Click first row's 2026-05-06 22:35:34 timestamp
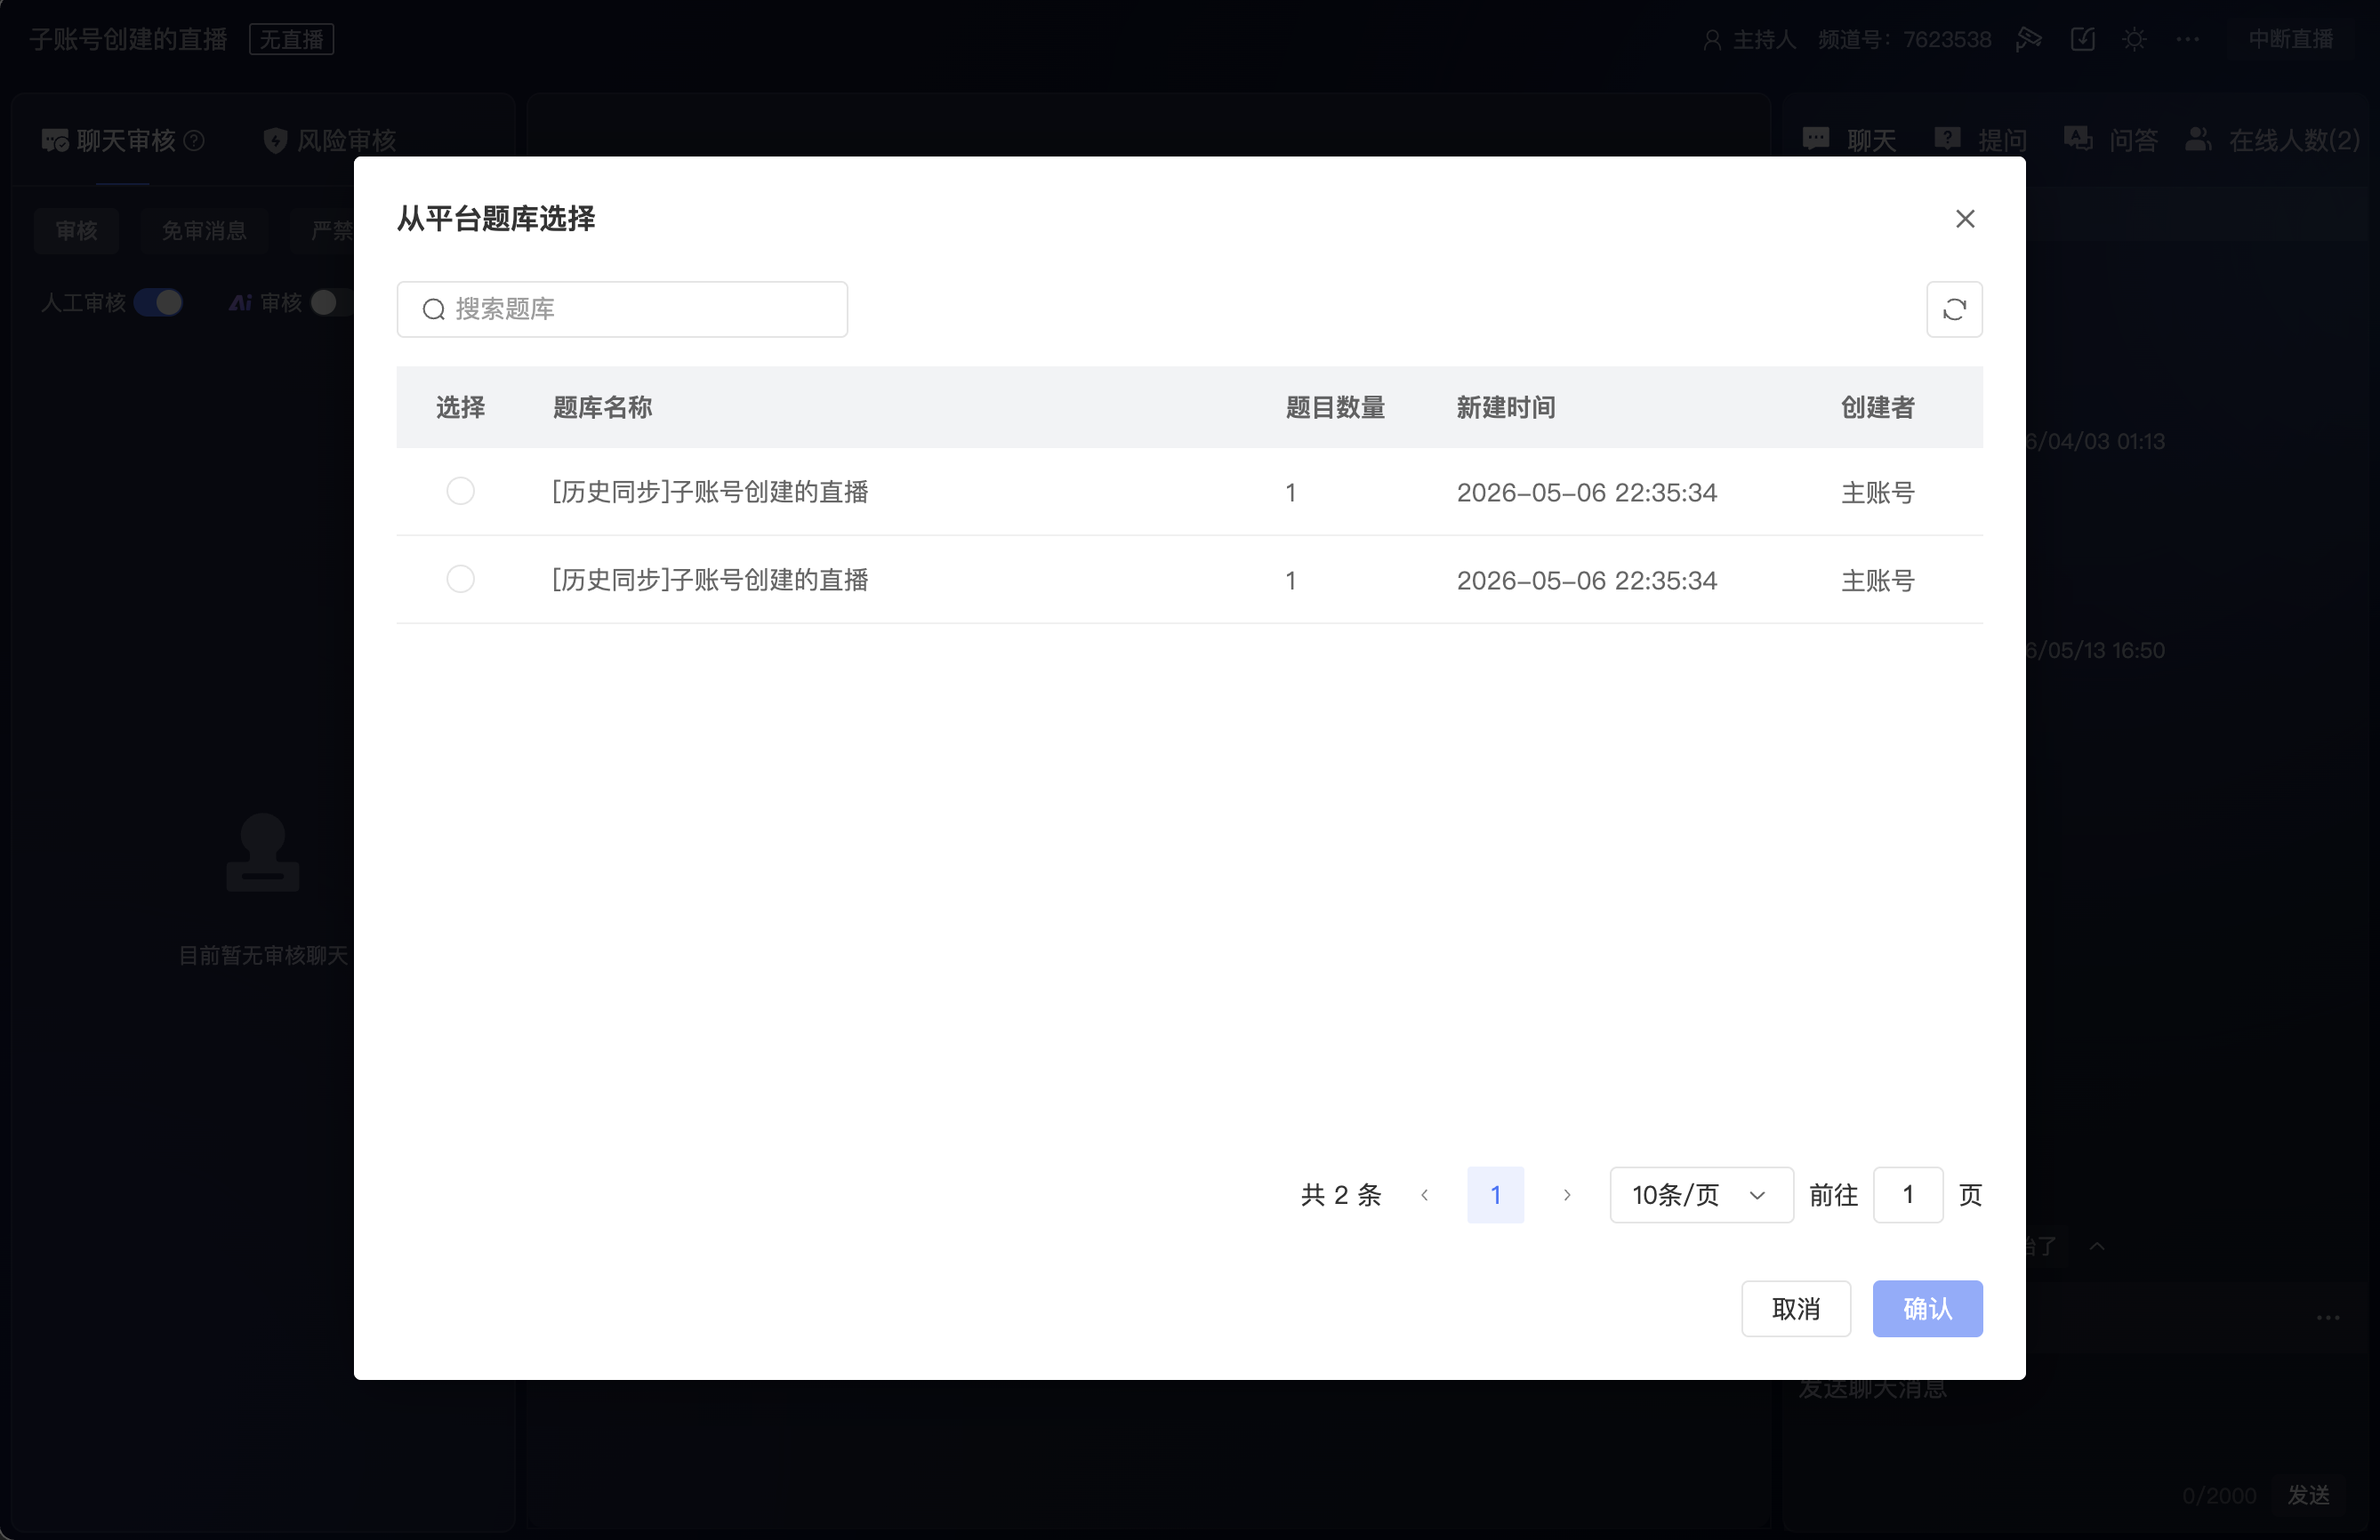2380x1540 pixels. [1586, 492]
